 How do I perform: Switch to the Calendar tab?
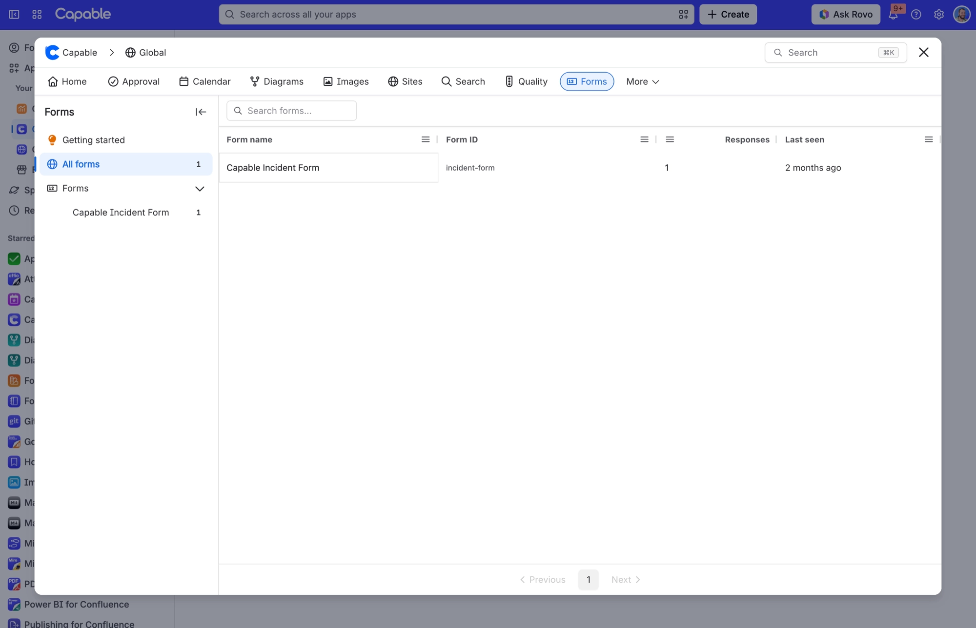point(204,81)
